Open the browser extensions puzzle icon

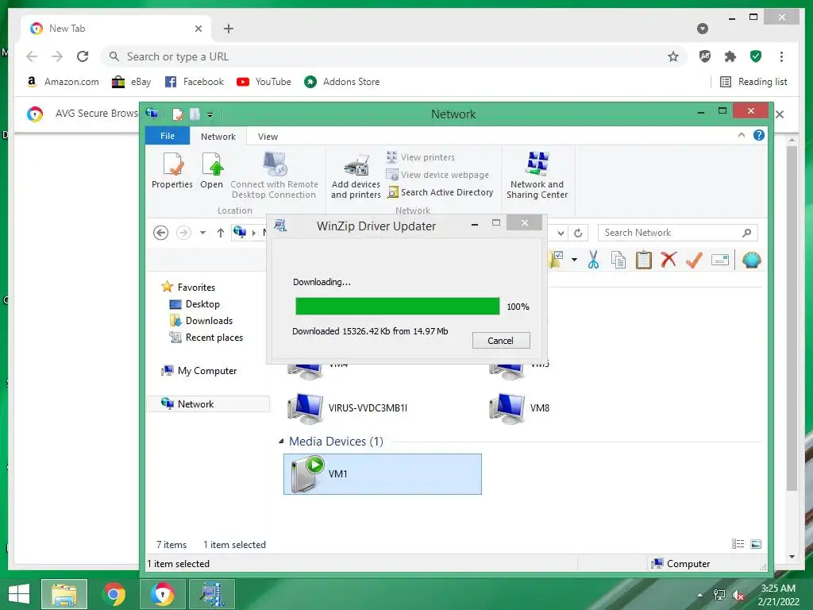click(x=730, y=56)
